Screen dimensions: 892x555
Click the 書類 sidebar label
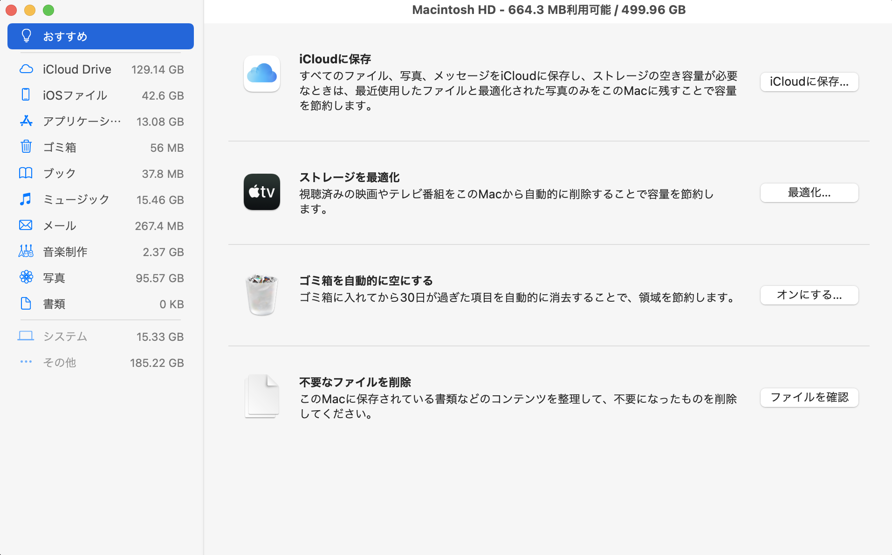point(54,304)
